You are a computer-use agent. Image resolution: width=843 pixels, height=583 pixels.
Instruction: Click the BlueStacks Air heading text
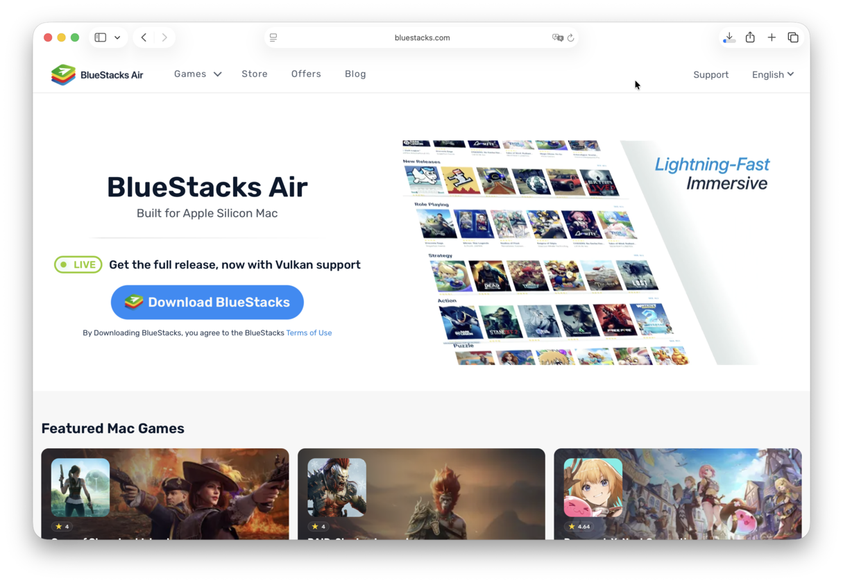(207, 187)
